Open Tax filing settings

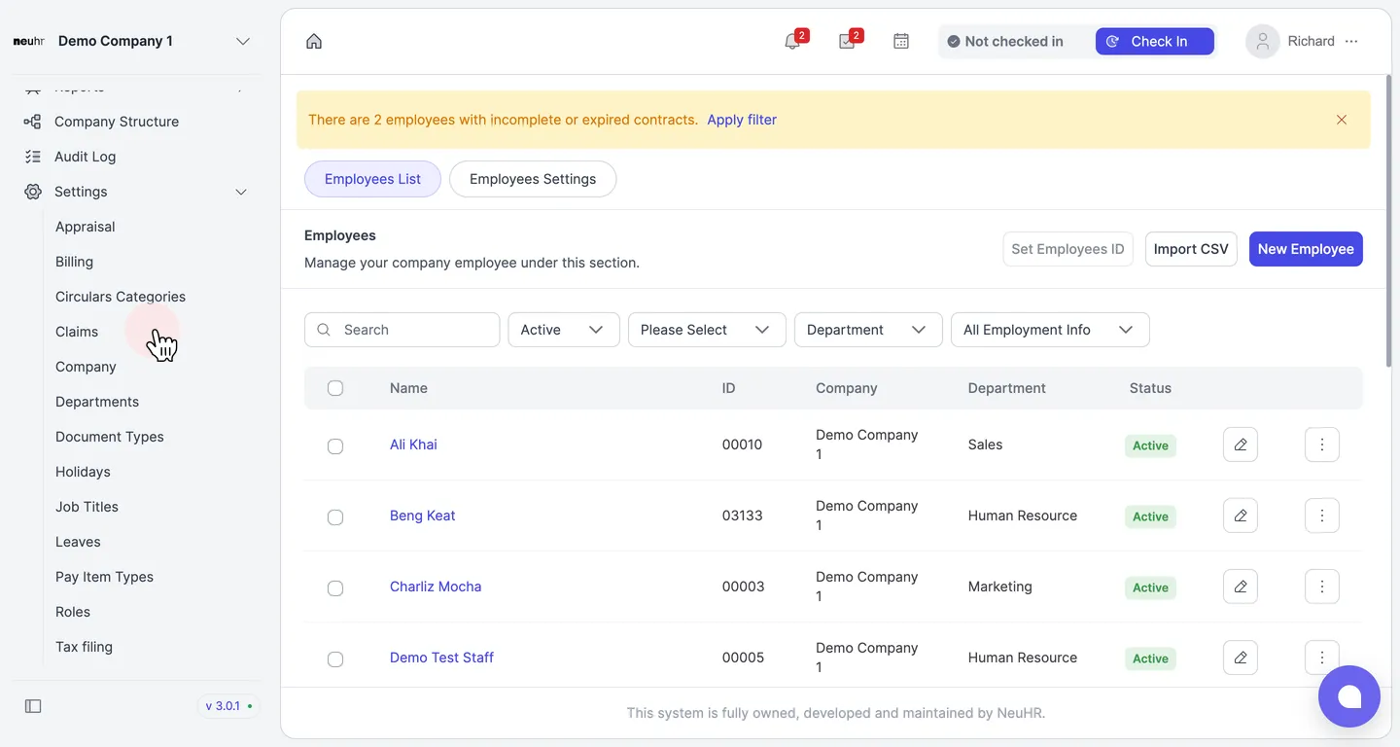(84, 647)
